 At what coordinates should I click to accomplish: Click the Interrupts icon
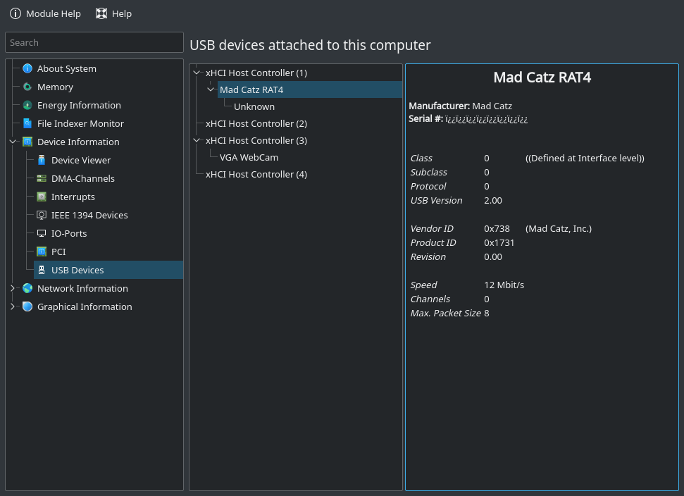[x=42, y=197]
